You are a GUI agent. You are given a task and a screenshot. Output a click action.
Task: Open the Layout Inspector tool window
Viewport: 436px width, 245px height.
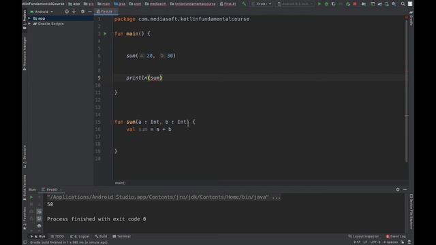click(363, 236)
